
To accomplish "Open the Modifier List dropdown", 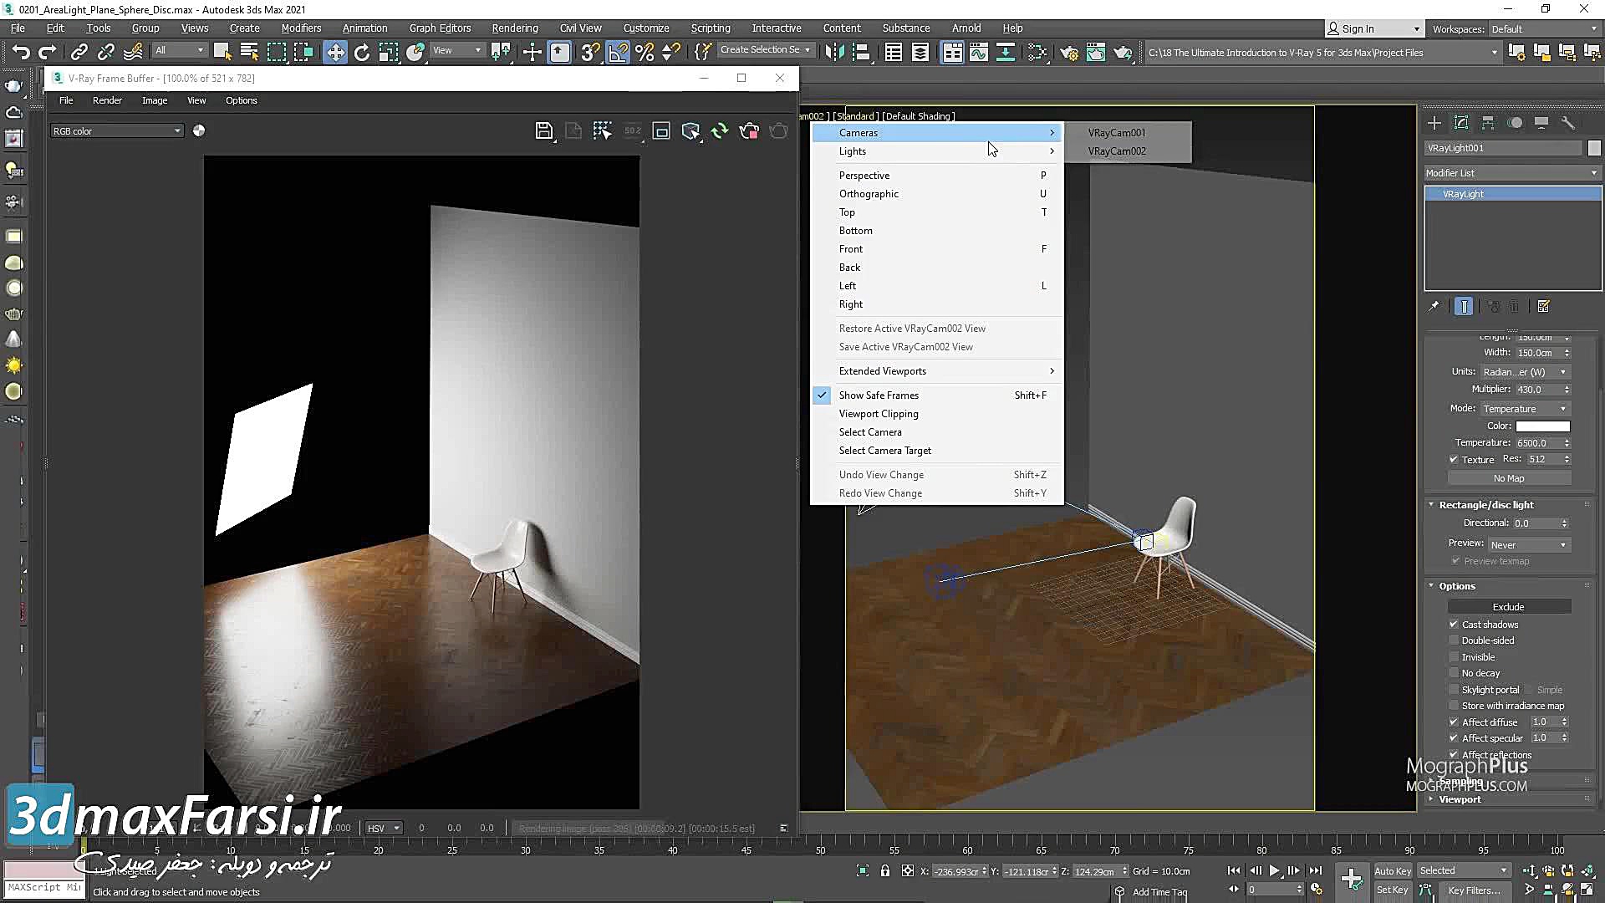I will [x=1511, y=173].
